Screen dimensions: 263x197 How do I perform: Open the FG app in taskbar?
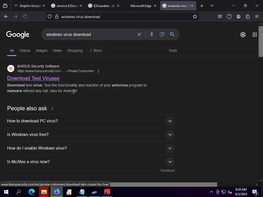click(107, 192)
